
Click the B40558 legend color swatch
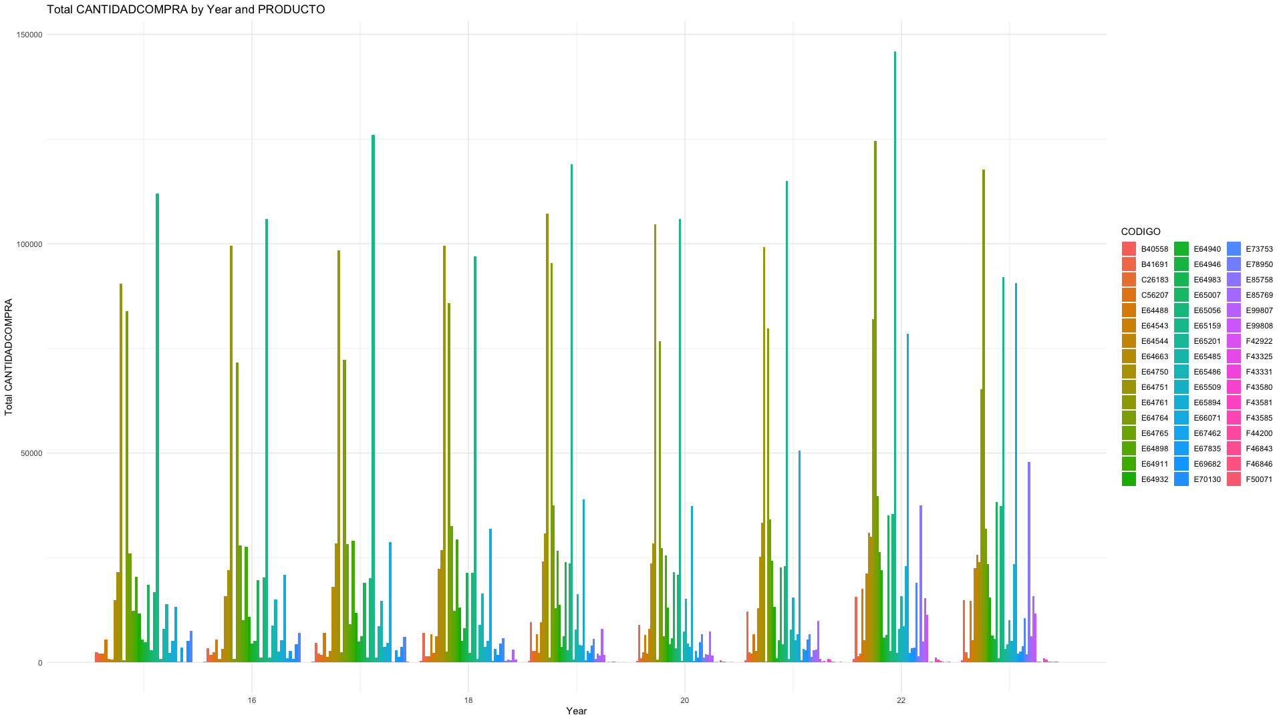1129,249
